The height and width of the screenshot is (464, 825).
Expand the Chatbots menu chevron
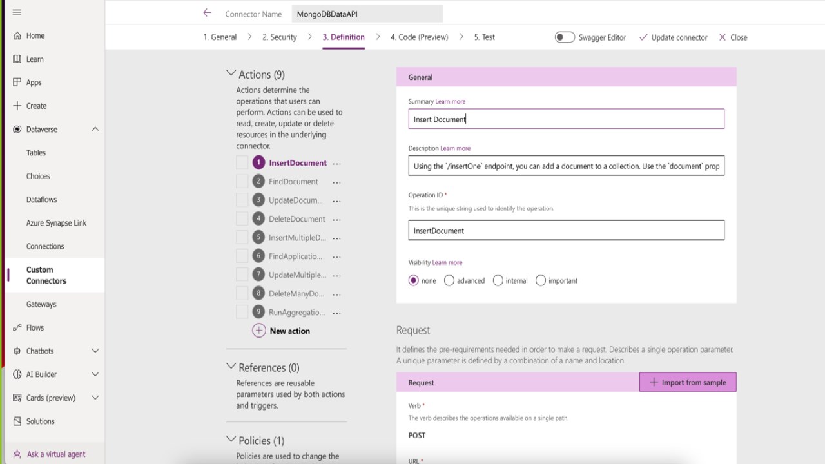click(95, 351)
